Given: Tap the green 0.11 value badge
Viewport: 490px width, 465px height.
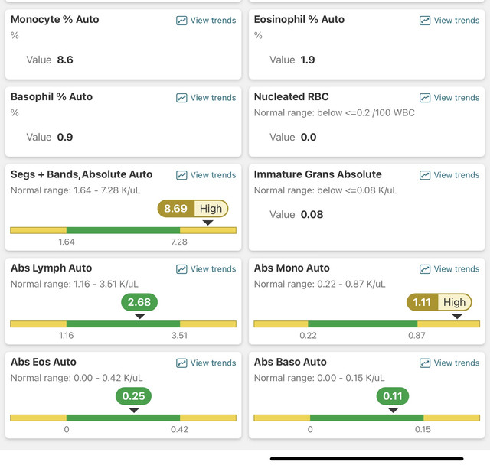Looking at the screenshot, I should point(393,396).
